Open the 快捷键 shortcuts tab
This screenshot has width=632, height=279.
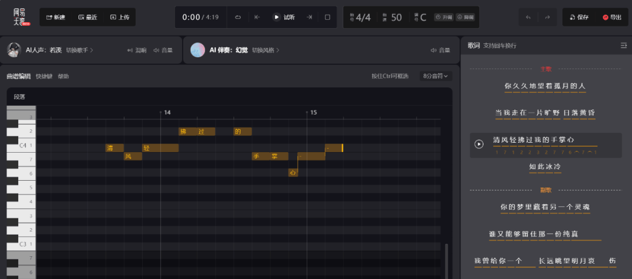pyautogui.click(x=44, y=76)
